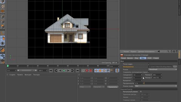Open the Режим menu in Attributes manager

pos(126,52)
